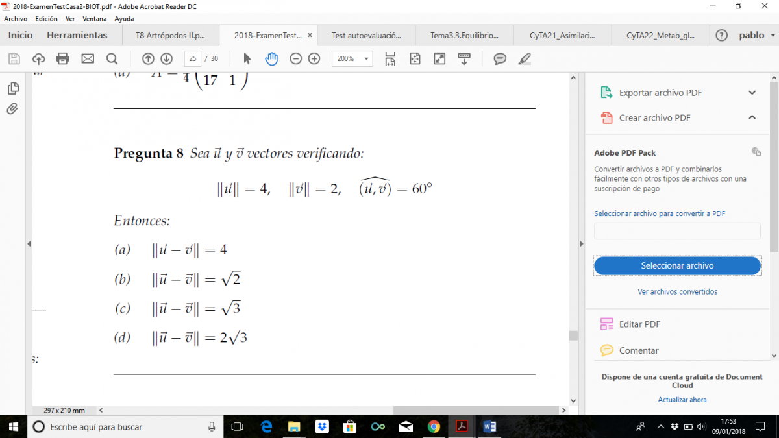The image size is (779, 438).
Task: Click the Print file icon
Action: click(x=63, y=59)
